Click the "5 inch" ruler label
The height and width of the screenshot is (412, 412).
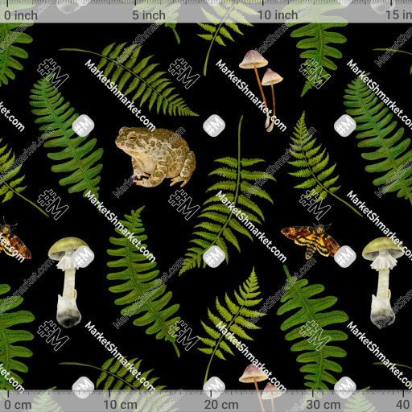click(149, 15)
